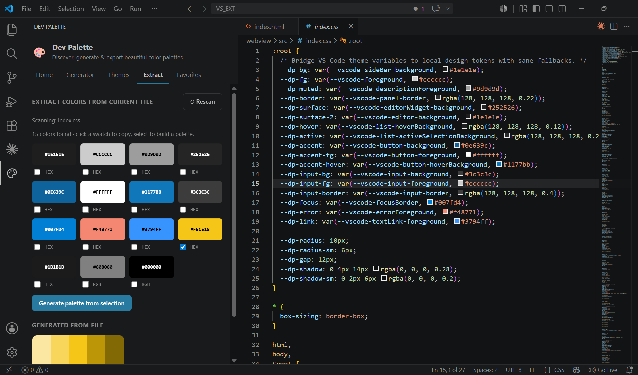This screenshot has width=638, height=375.
Task: Check the HEX box under #FFFFFF
Action: [86, 210]
